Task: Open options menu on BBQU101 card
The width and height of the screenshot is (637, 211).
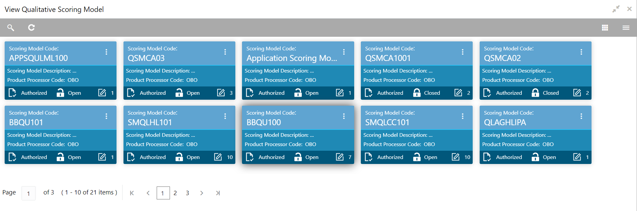Action: [106, 116]
